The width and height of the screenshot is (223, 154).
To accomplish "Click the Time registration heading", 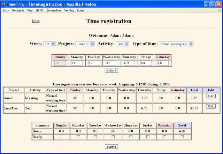I will (109, 21).
